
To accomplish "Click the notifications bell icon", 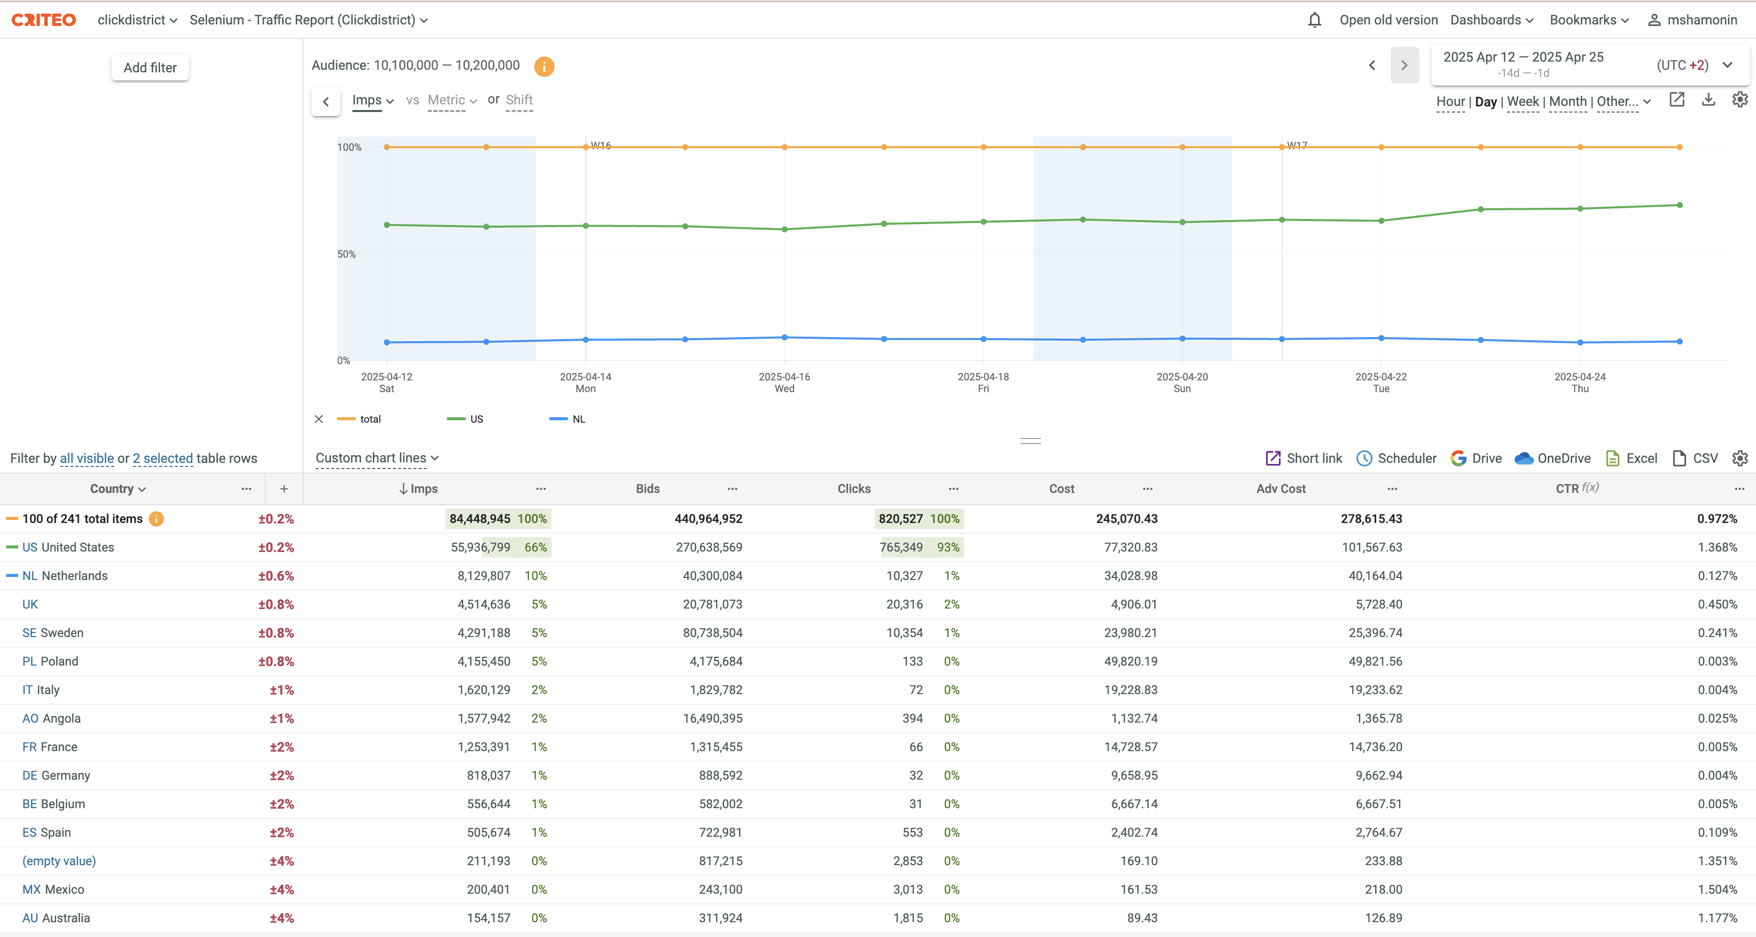I will click(x=1314, y=20).
